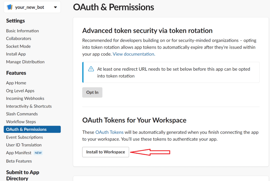Viewport: 270px width, 181px height.
Task: Navigate to Manage Distribution
Action: 25,62
